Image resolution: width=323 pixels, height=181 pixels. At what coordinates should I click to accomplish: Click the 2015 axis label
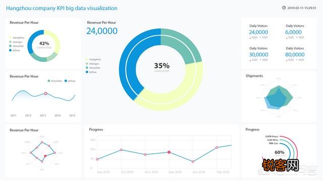72,116
